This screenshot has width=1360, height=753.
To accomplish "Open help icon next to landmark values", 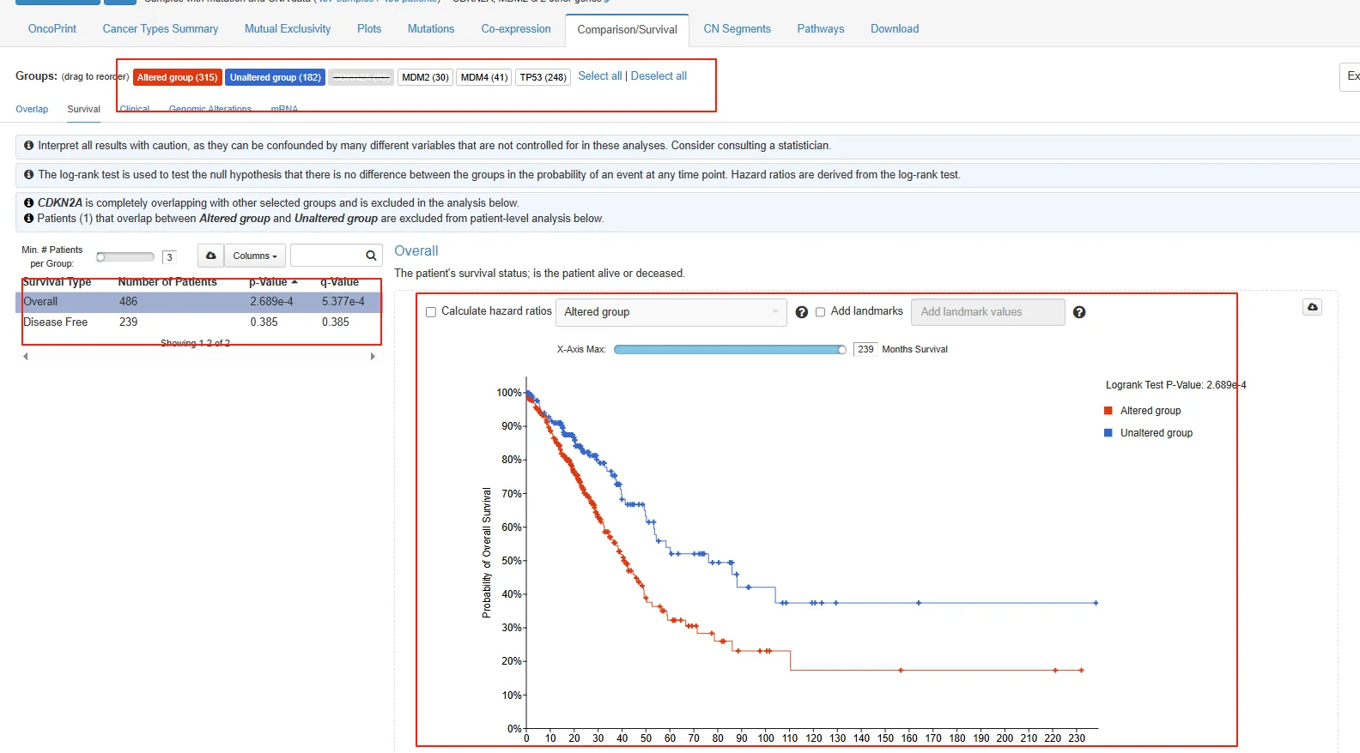I will 1079,312.
